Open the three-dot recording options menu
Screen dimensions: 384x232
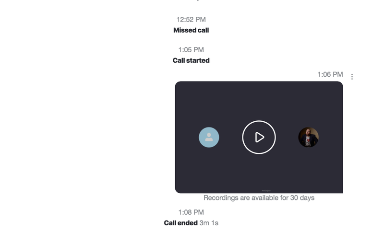coord(352,77)
